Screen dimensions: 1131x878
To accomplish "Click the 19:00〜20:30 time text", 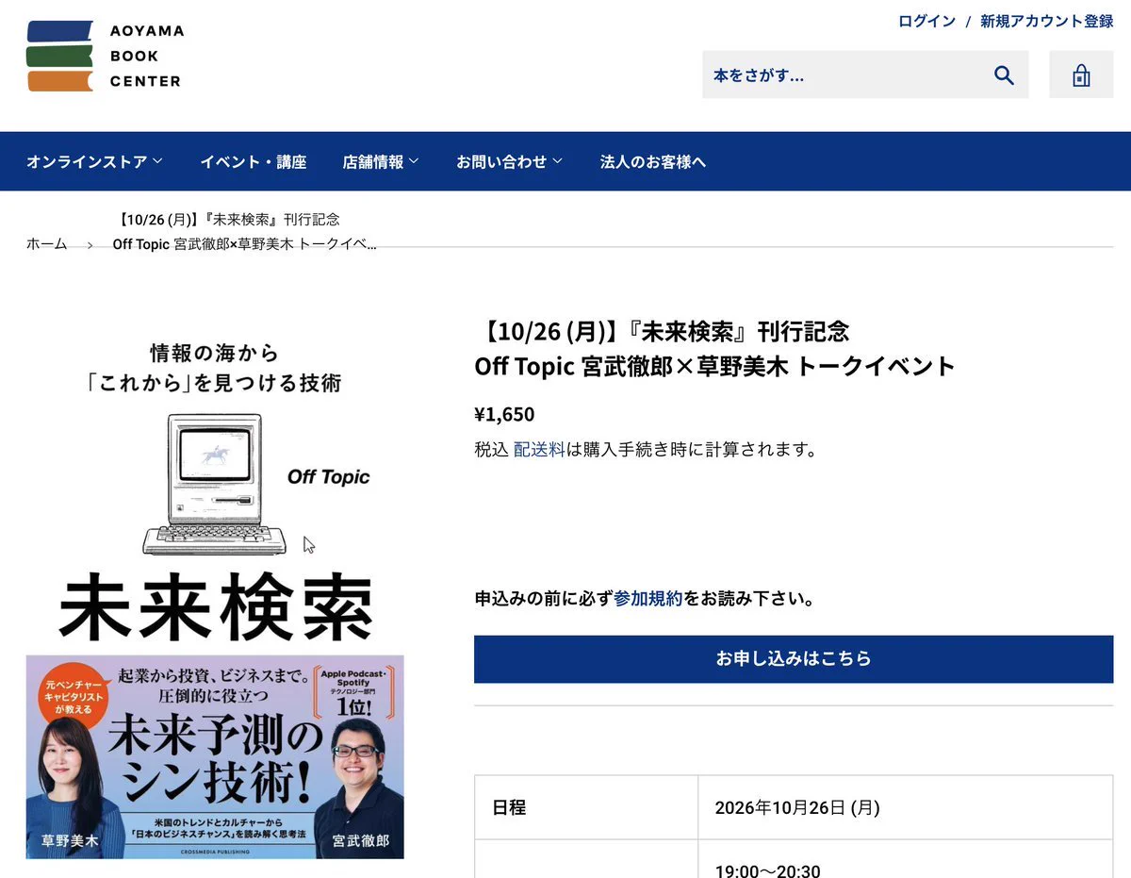I will pyautogui.click(x=767, y=870).
